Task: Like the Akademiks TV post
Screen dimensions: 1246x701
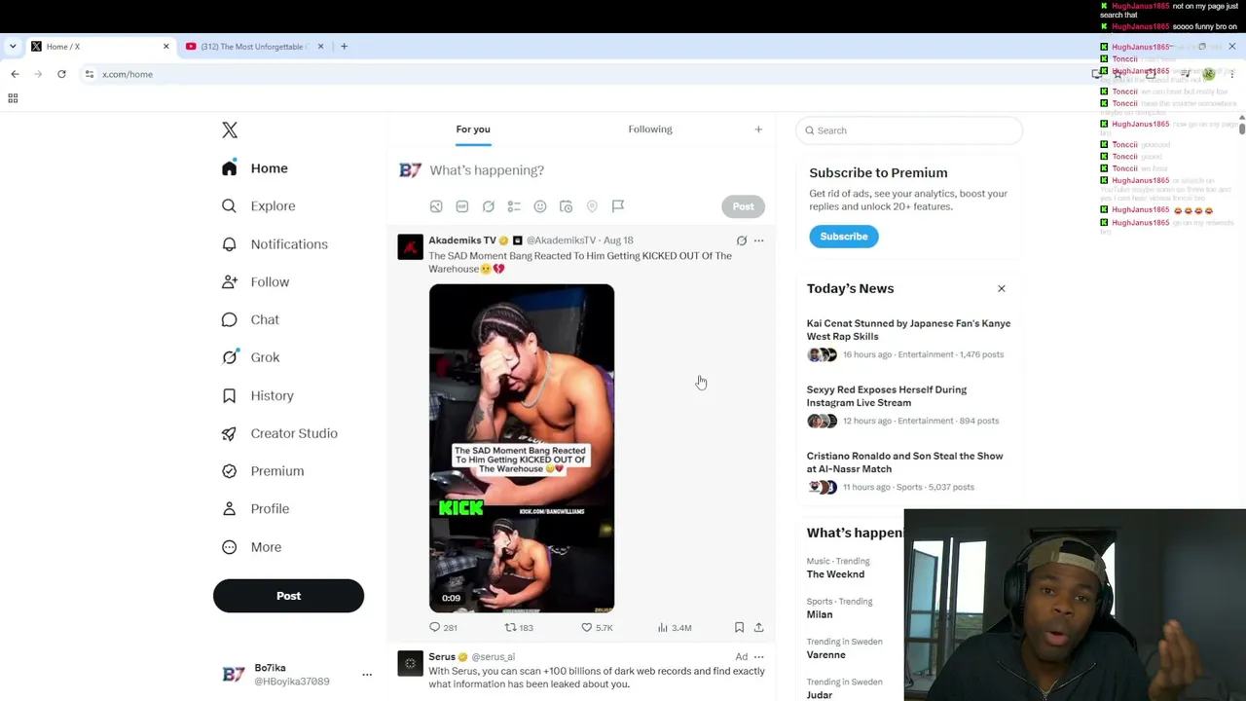Action: pyautogui.click(x=597, y=628)
